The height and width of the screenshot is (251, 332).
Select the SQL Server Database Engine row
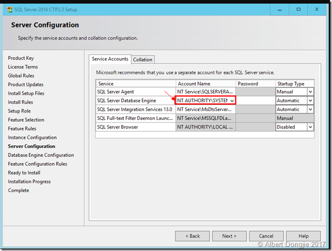click(136, 101)
